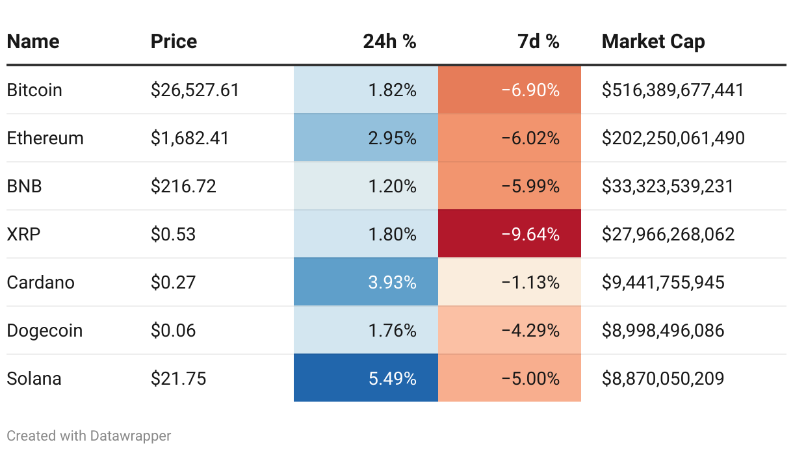The height and width of the screenshot is (451, 793).
Task: Select the Dogecoin name cell
Action: click(x=45, y=330)
